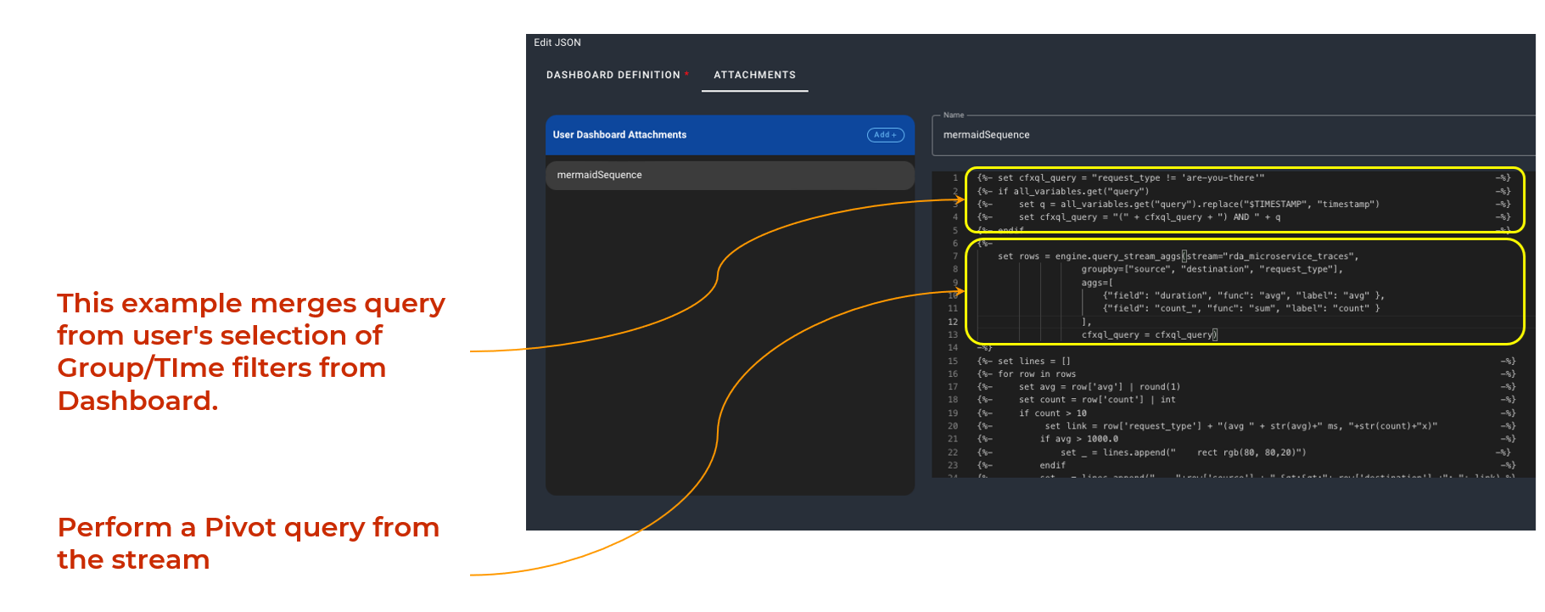This screenshot has width=1545, height=612.
Task: Click the User Dashboard Attachments header
Action: click(619, 135)
